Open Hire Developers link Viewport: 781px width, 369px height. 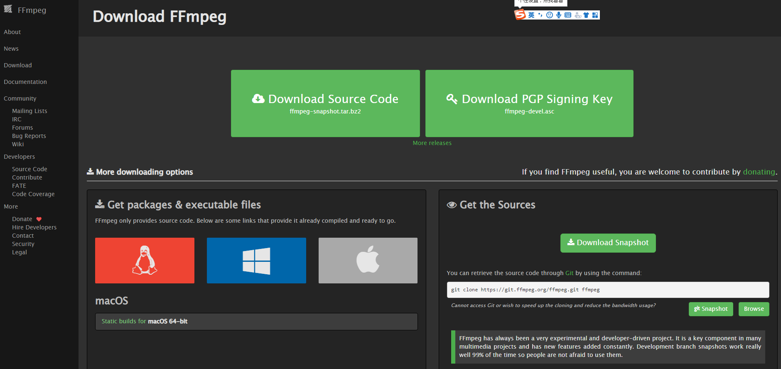[34, 227]
